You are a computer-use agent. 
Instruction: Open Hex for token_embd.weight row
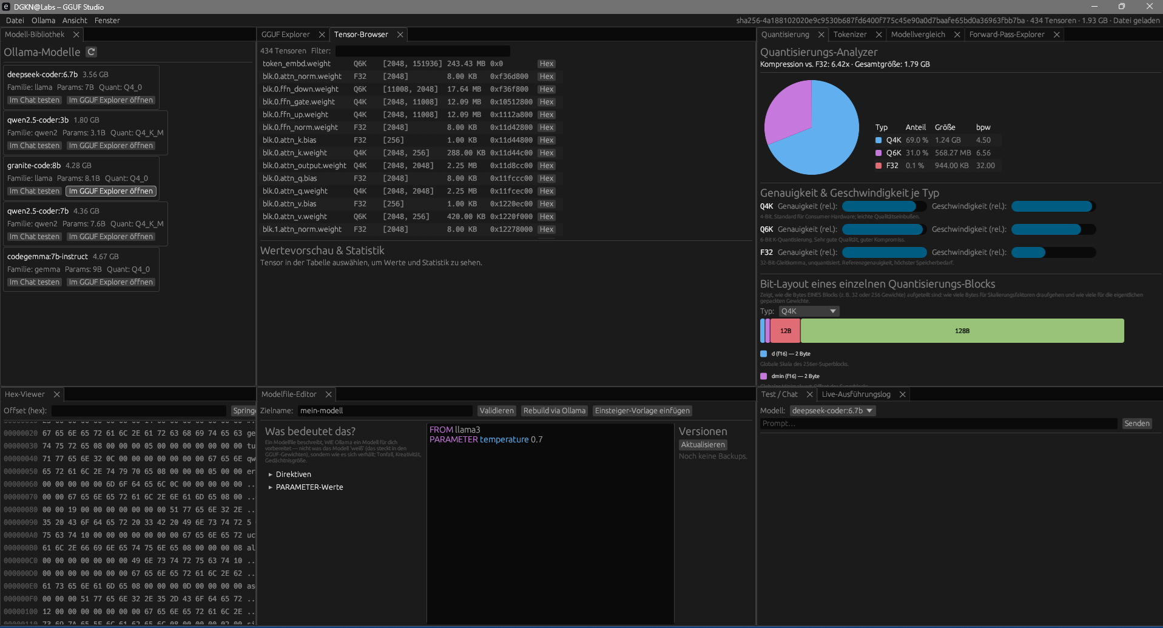tap(547, 64)
